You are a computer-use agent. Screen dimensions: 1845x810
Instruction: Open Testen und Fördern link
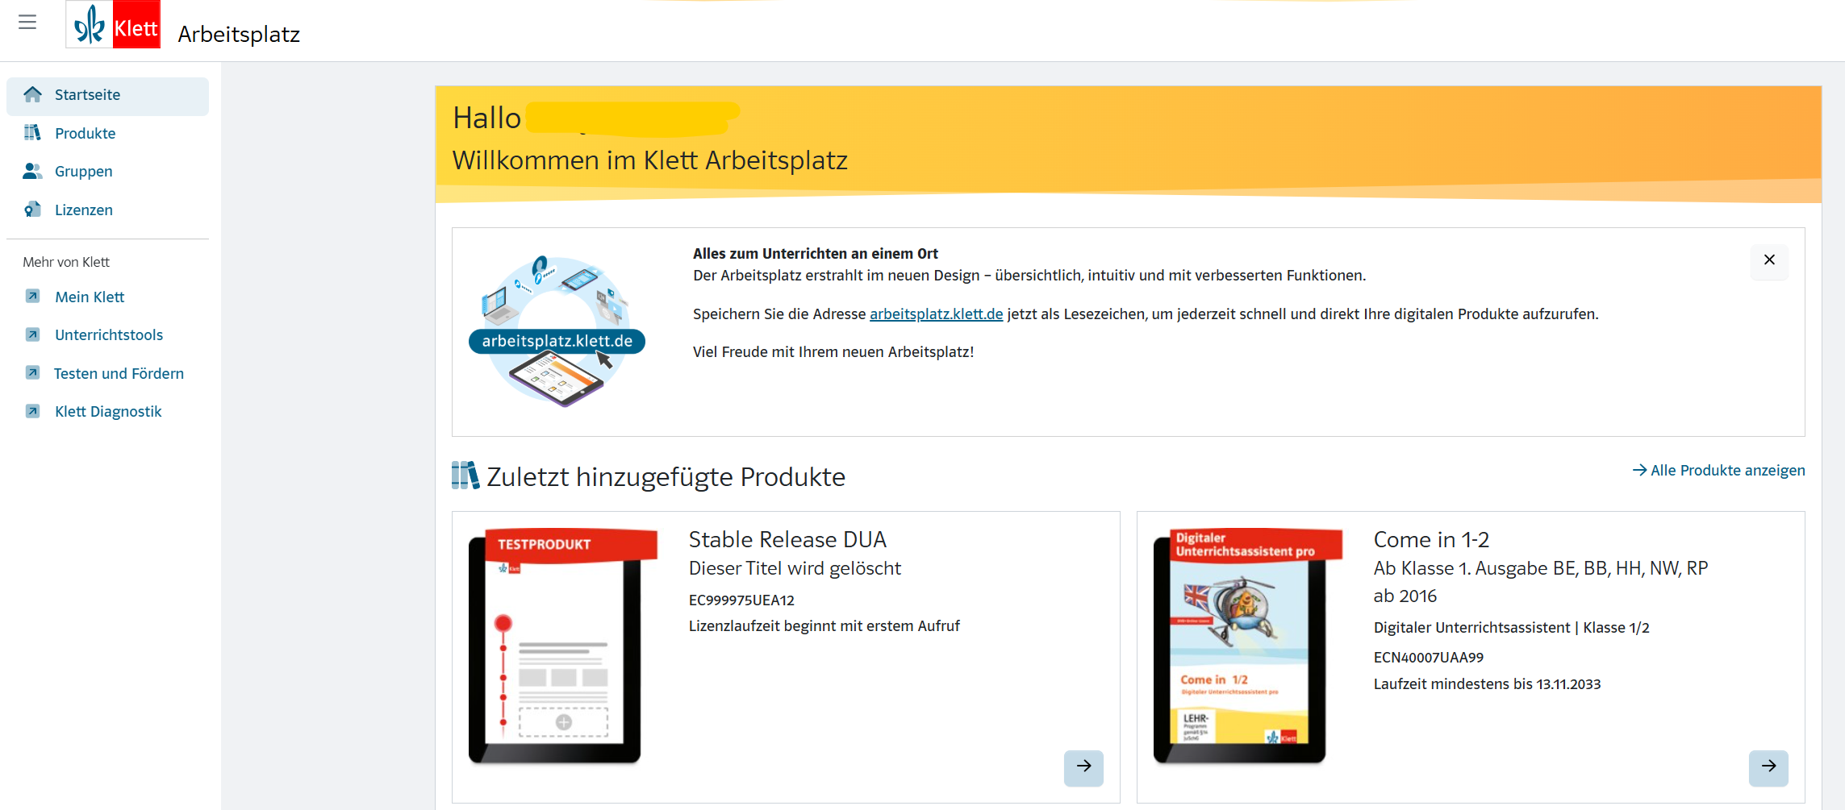pos(119,373)
